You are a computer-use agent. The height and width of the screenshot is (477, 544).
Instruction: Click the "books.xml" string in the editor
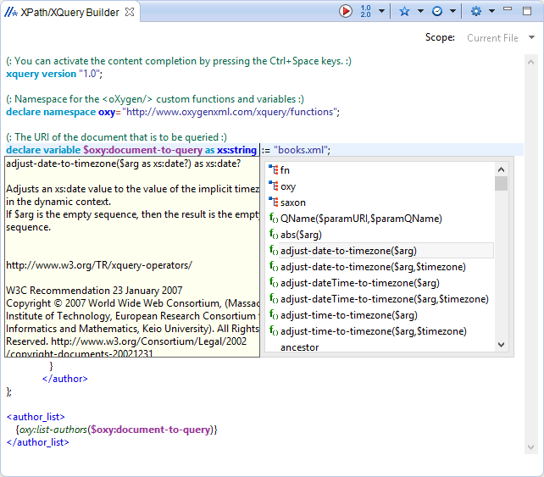click(x=301, y=150)
